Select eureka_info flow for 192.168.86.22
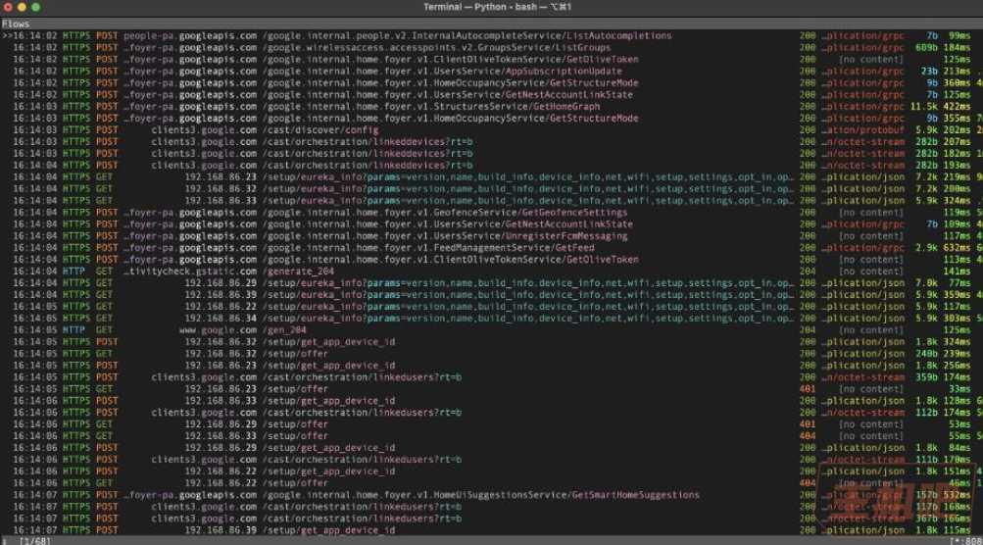The image size is (983, 545). (492, 307)
